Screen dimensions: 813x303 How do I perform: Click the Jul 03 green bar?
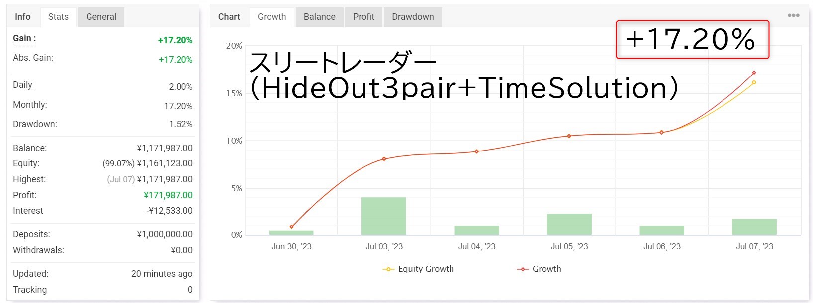[x=383, y=216]
